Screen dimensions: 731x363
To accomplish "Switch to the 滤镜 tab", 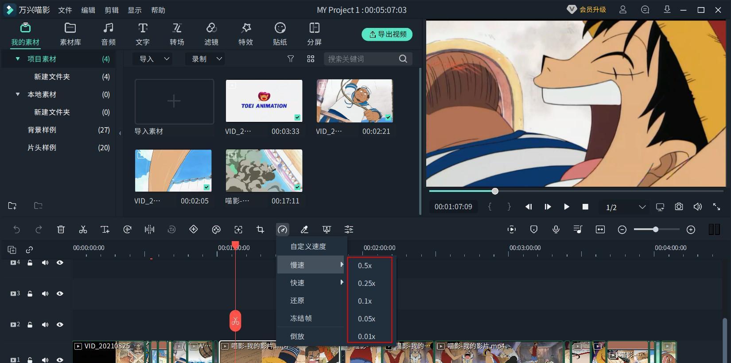I will pyautogui.click(x=211, y=34).
